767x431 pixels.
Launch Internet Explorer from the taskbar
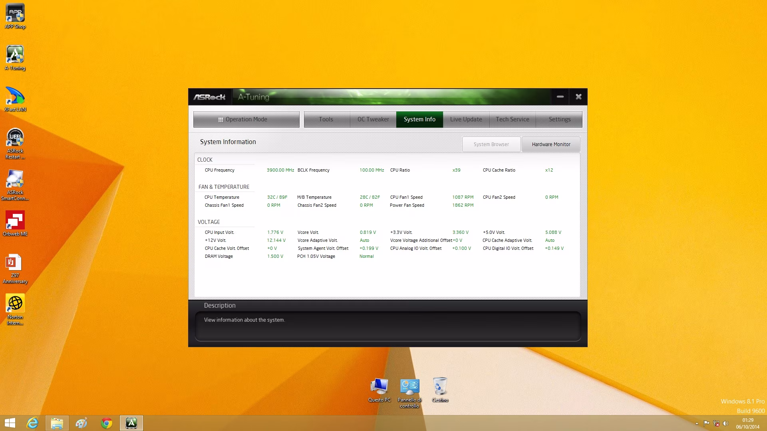pyautogui.click(x=32, y=423)
